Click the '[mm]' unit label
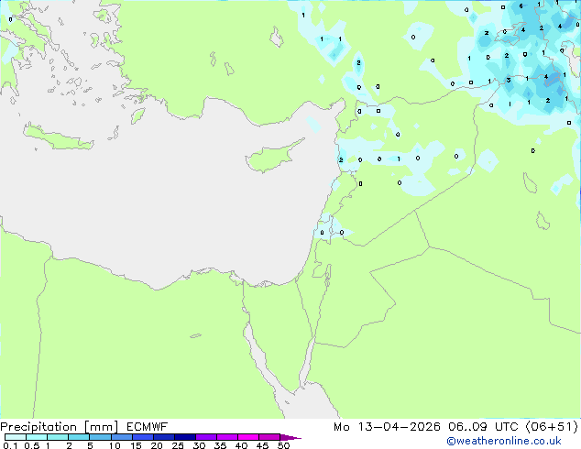This screenshot has width=581, height=449. [102, 427]
